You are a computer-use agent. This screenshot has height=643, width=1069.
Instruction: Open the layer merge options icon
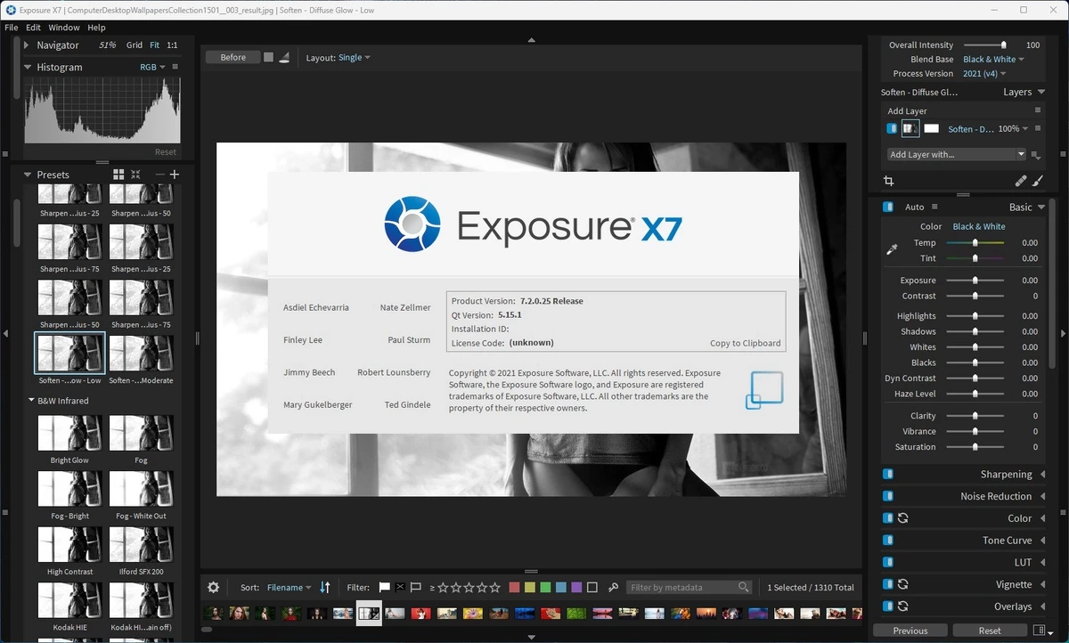click(1035, 155)
